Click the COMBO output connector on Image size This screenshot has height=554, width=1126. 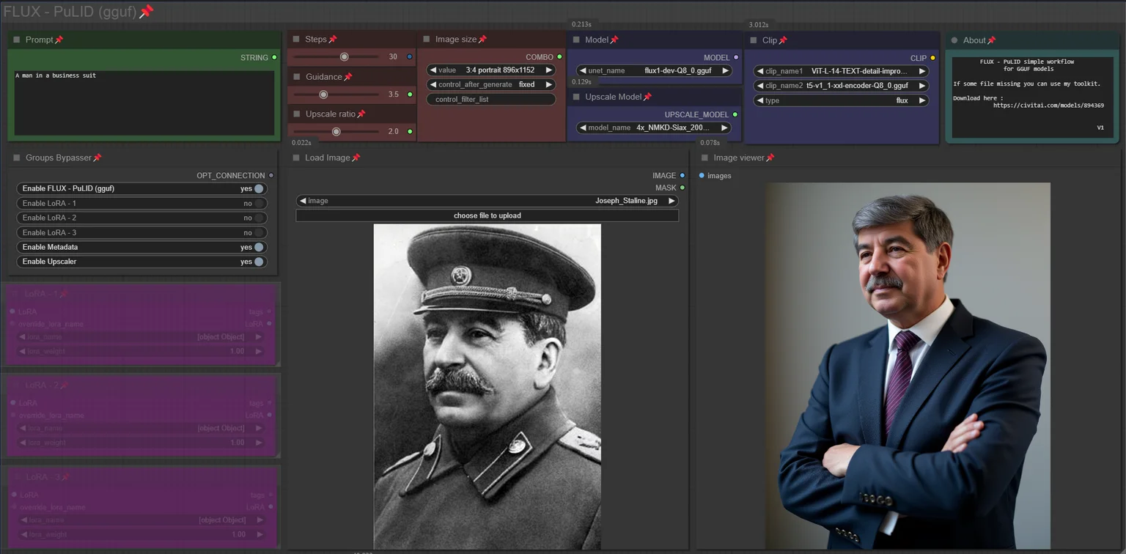[559, 56]
